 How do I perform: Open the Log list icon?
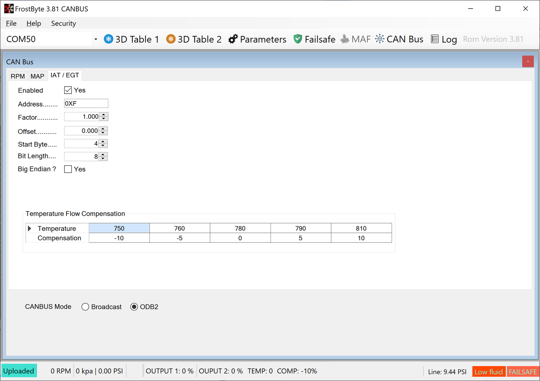pos(435,39)
